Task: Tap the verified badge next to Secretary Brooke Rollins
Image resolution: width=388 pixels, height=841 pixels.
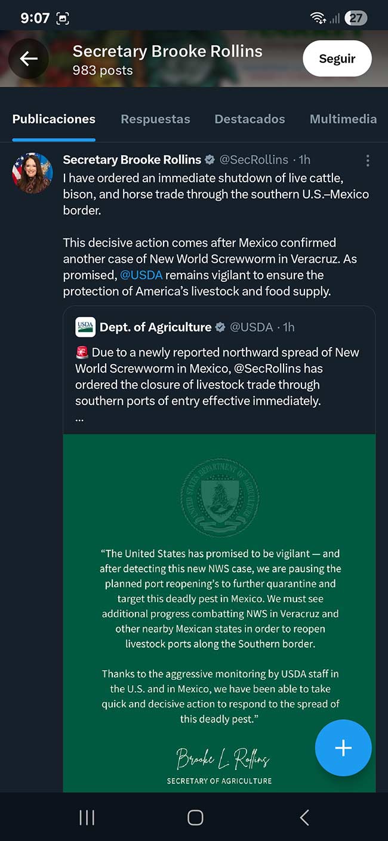Action: pyautogui.click(x=210, y=160)
